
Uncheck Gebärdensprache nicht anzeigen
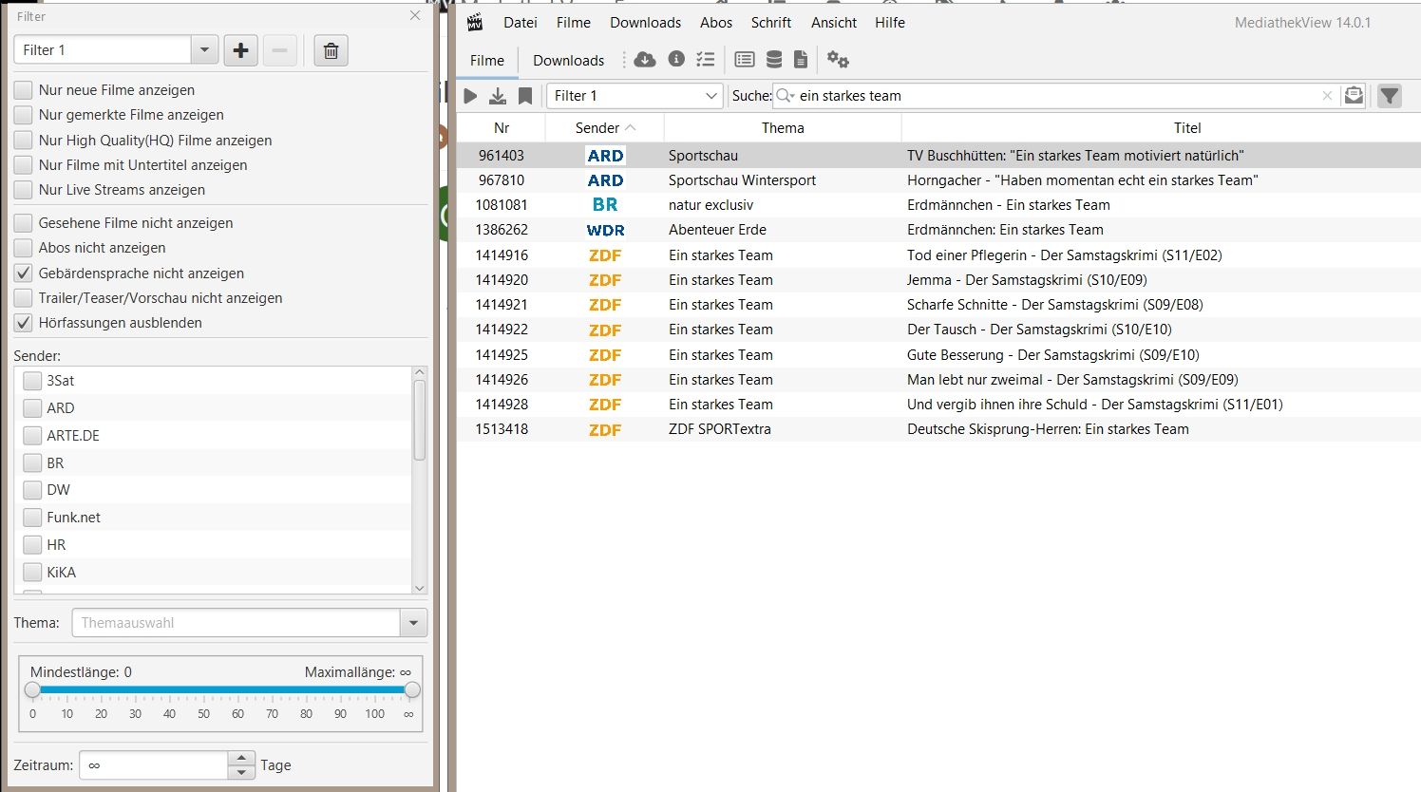[x=24, y=273]
